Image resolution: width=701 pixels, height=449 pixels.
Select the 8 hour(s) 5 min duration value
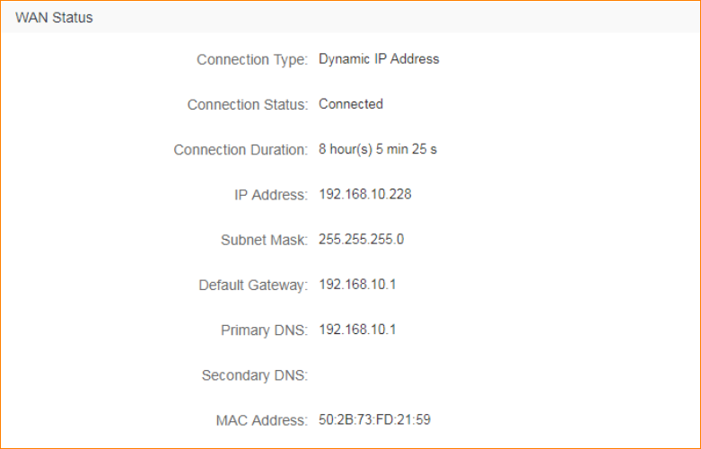pos(378,149)
